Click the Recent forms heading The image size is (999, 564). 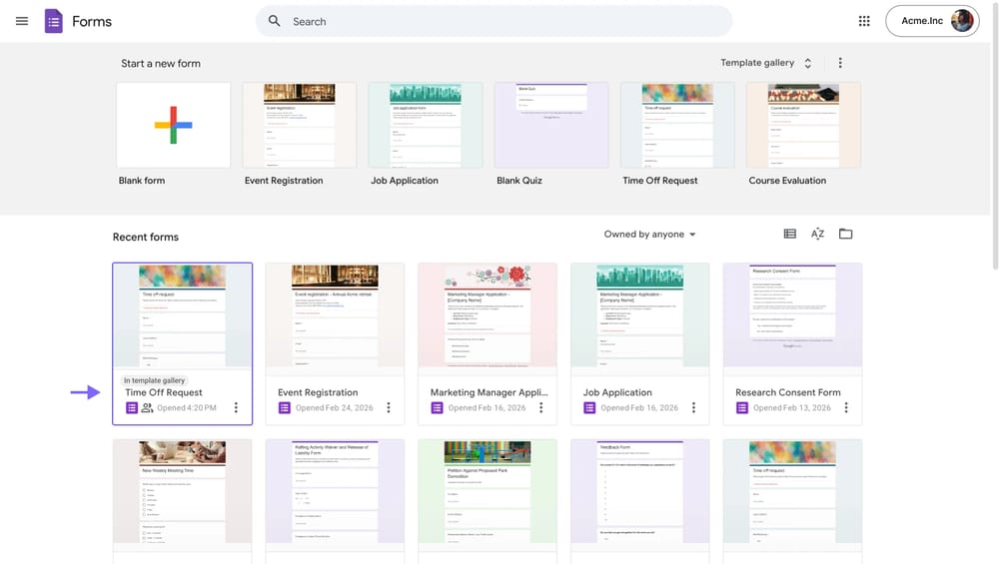point(146,237)
